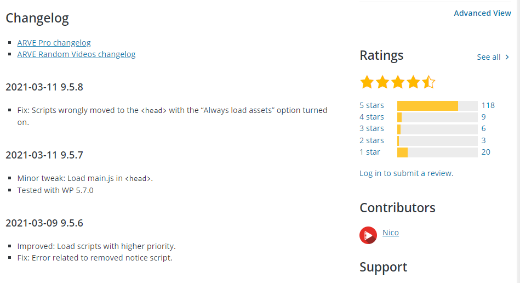Open Nico's contributor profile link
This screenshot has height=283, width=520.
coord(391,233)
